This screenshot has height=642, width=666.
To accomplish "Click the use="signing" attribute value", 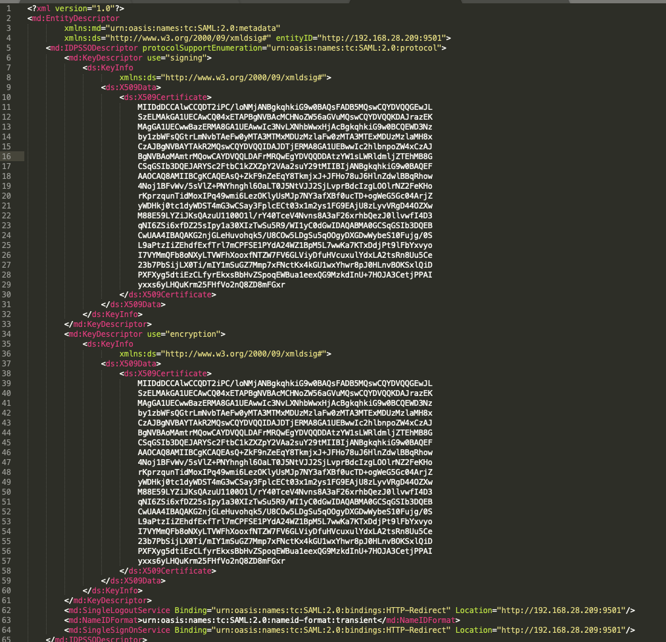I will click(186, 57).
